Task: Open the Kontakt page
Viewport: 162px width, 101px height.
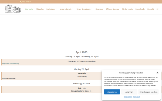Action: 151,9
